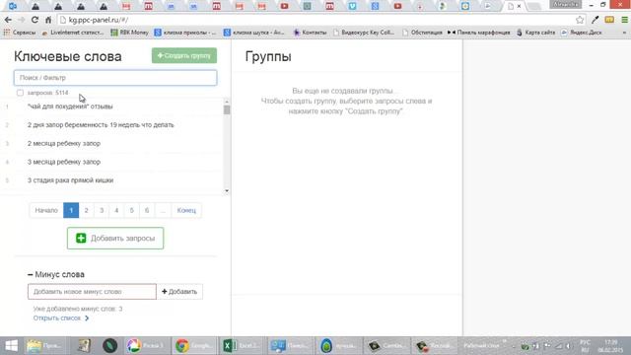Go to page 6 of keywords

[147, 210]
